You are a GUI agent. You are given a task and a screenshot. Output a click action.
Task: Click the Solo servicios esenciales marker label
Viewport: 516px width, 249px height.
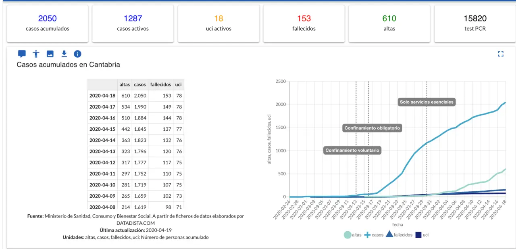427,102
